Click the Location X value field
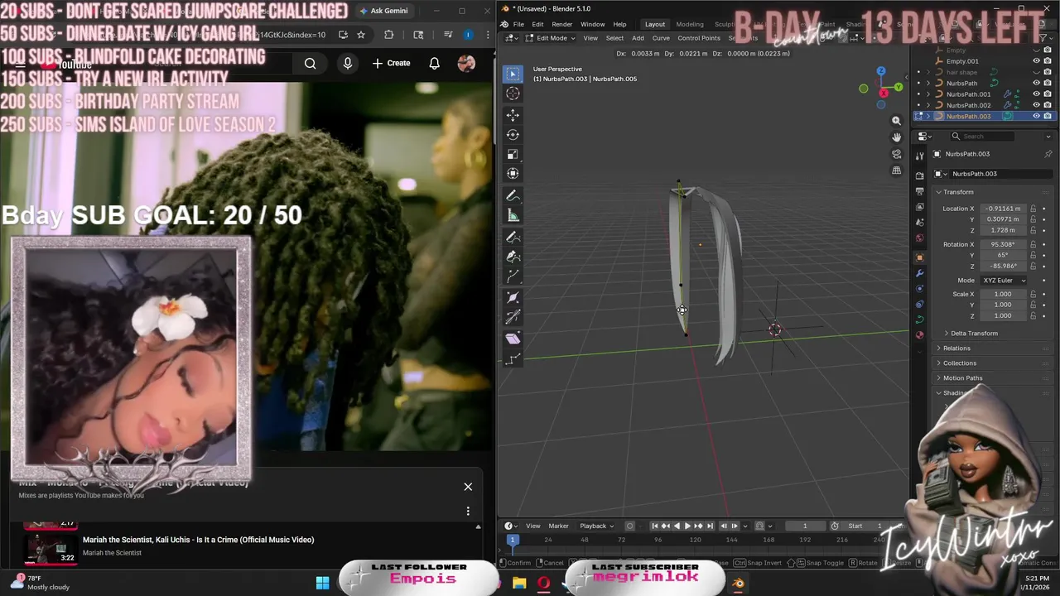Viewport: 1060px width, 596px height. (x=1002, y=209)
